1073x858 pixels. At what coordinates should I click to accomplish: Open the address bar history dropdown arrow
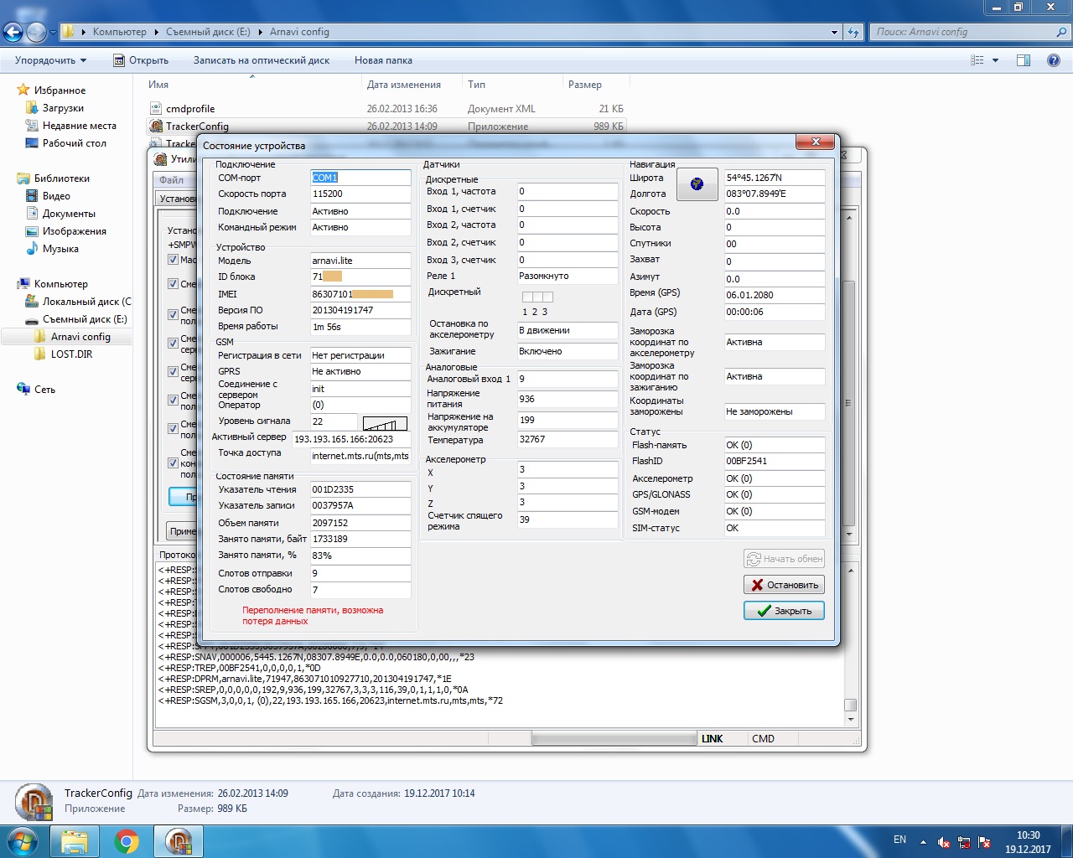coord(834,33)
